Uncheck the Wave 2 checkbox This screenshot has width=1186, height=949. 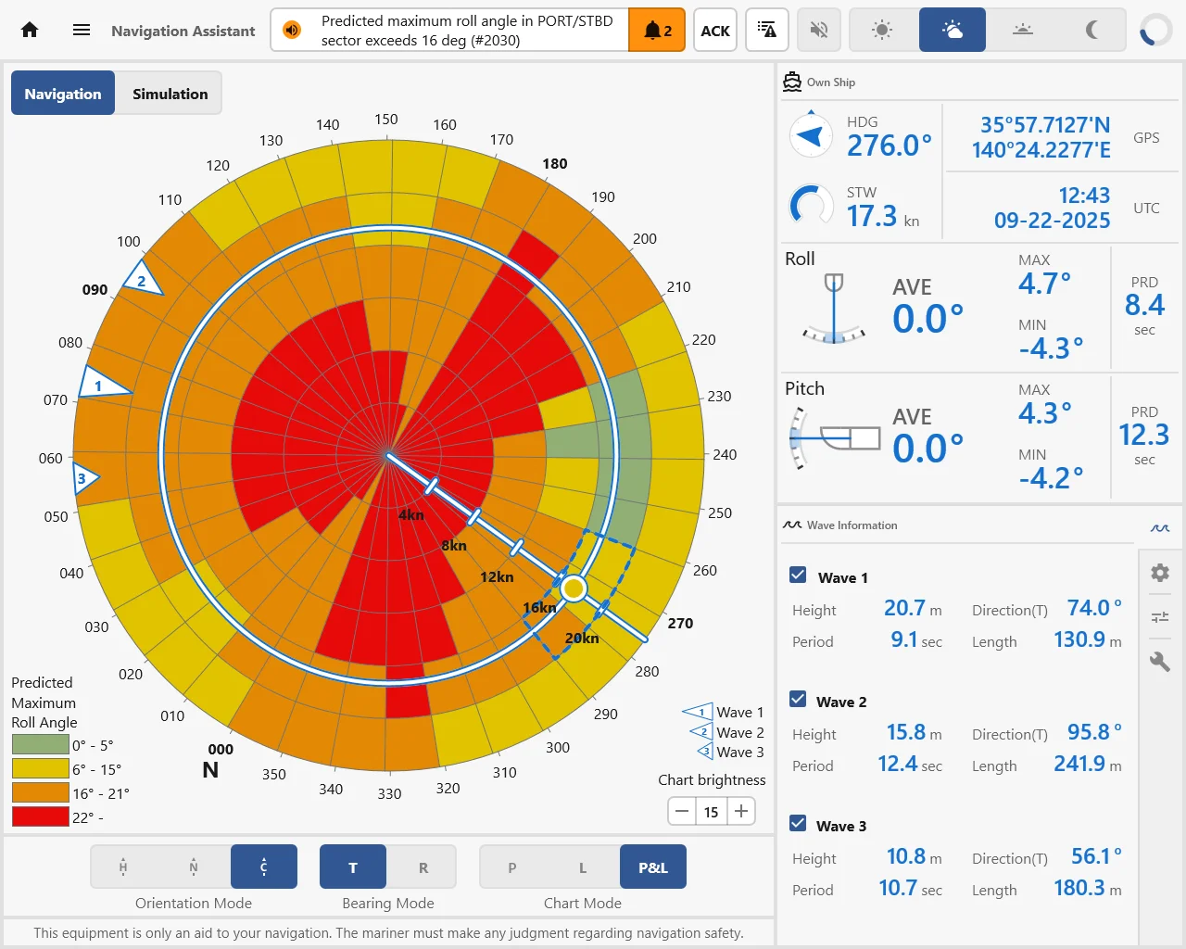(x=798, y=699)
